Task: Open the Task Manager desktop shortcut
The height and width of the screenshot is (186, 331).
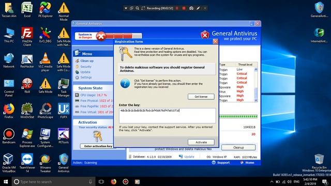Action: [64, 87]
